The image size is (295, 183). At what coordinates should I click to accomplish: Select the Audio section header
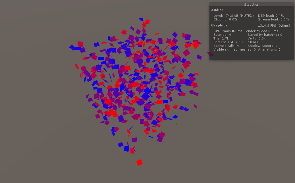(218, 10)
